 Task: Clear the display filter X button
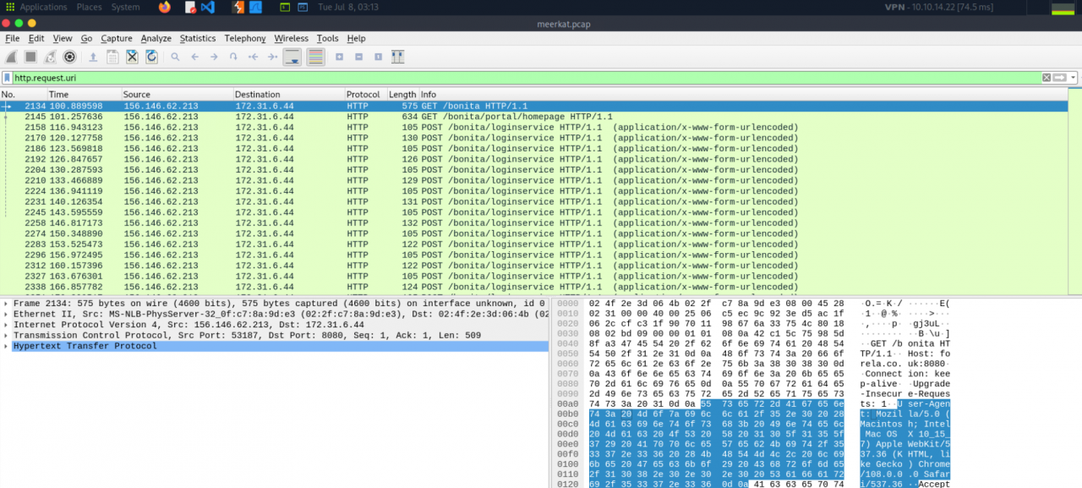click(1046, 78)
